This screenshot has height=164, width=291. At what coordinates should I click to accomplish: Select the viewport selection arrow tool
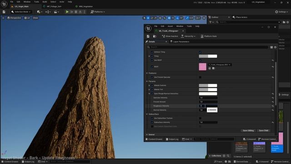[144, 18]
